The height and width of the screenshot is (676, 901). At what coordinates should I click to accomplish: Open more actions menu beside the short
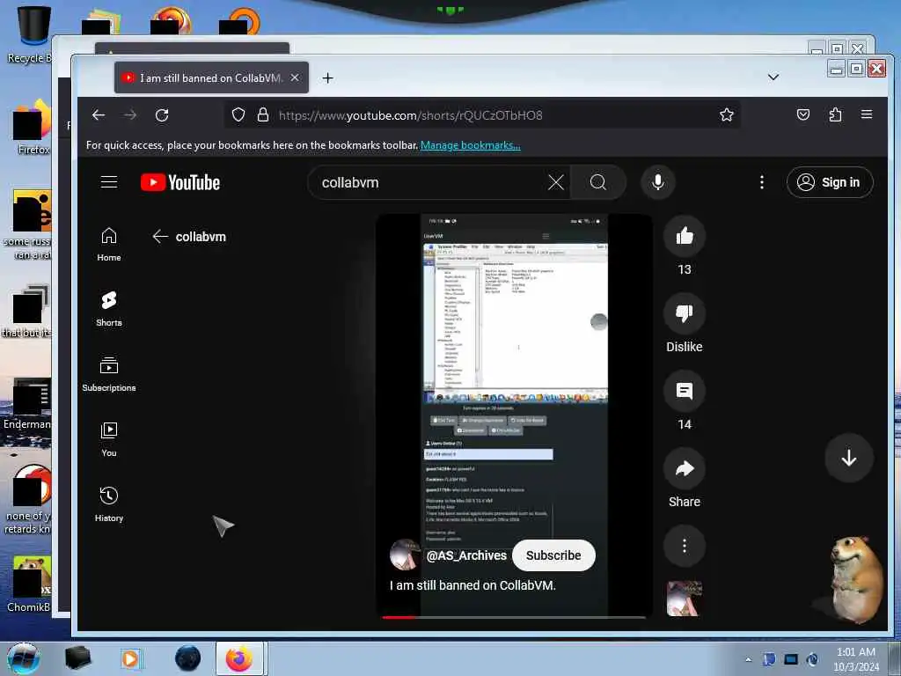[x=685, y=546]
